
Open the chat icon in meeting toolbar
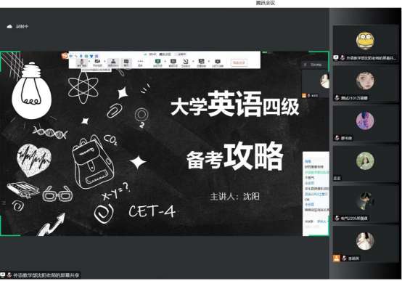point(126,62)
